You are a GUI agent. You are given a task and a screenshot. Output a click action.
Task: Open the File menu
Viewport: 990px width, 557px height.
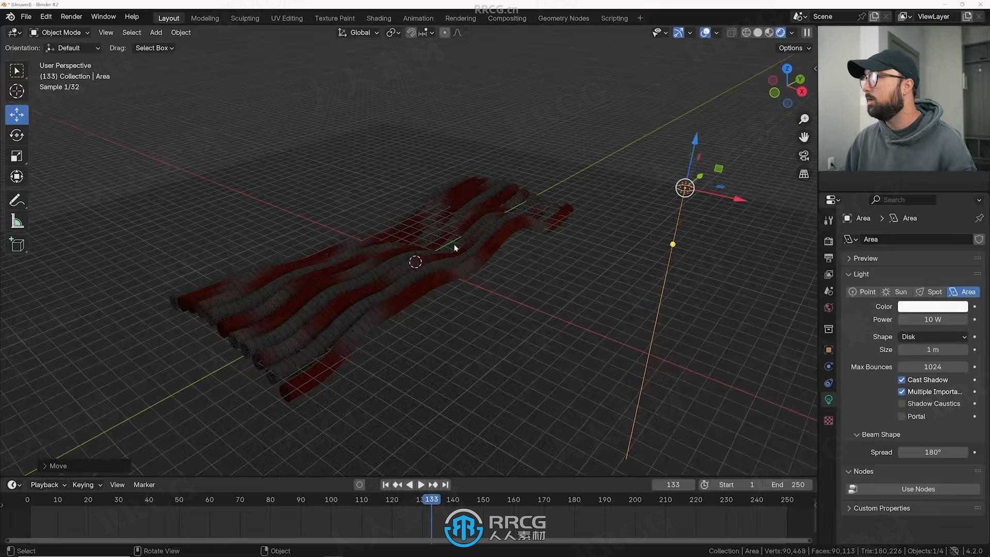click(x=26, y=17)
